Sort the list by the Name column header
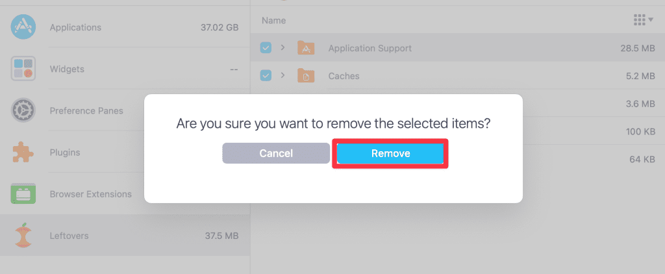The height and width of the screenshot is (274, 665). pyautogui.click(x=273, y=21)
